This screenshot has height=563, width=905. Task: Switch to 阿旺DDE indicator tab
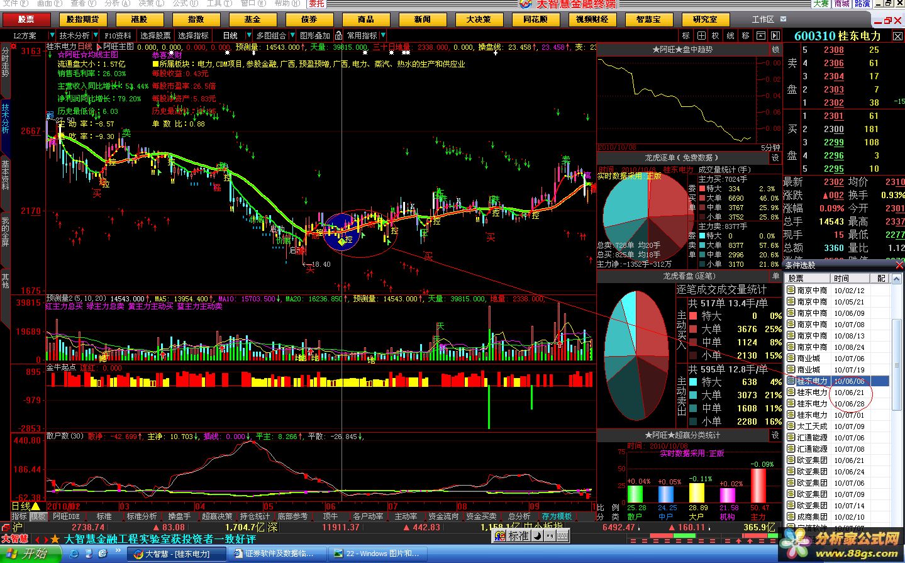pos(66,516)
